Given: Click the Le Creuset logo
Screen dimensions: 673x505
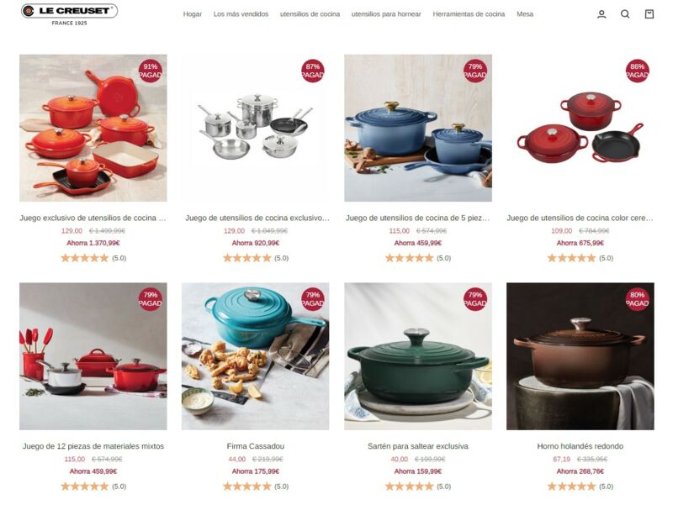Looking at the screenshot, I should 69,14.
